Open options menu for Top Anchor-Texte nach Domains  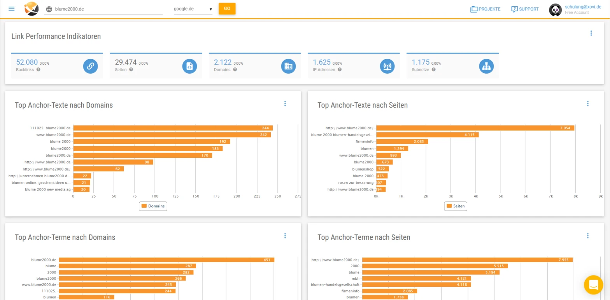click(x=285, y=104)
